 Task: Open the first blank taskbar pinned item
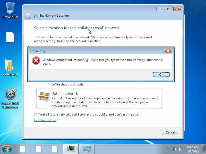coord(23,149)
